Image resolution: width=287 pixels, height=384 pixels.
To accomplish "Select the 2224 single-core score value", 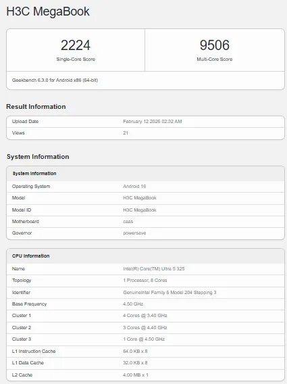I will click(x=76, y=45).
